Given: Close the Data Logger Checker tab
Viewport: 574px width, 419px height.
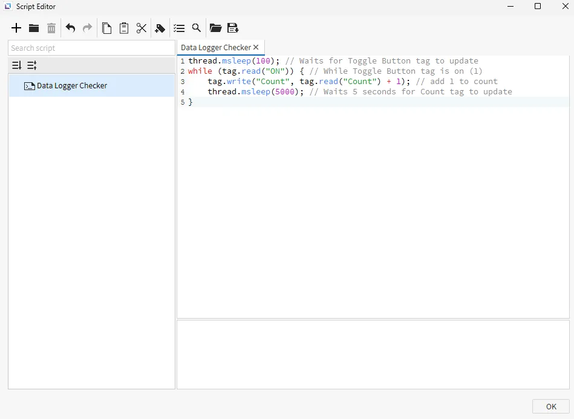Looking at the screenshot, I should coord(256,47).
